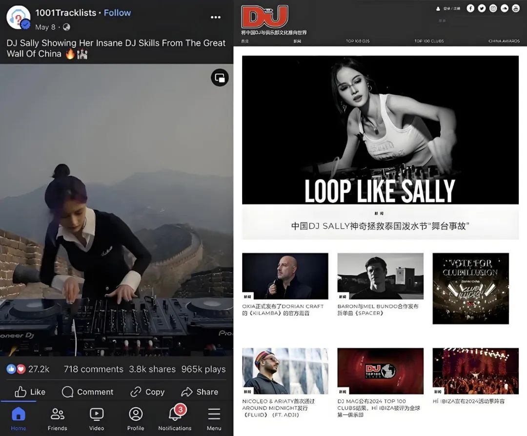Click the 1001Tracklists profile avatar
The height and width of the screenshot is (436, 527).
(19, 18)
